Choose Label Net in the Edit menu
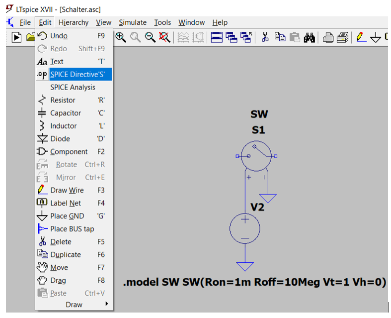 click(74, 203)
